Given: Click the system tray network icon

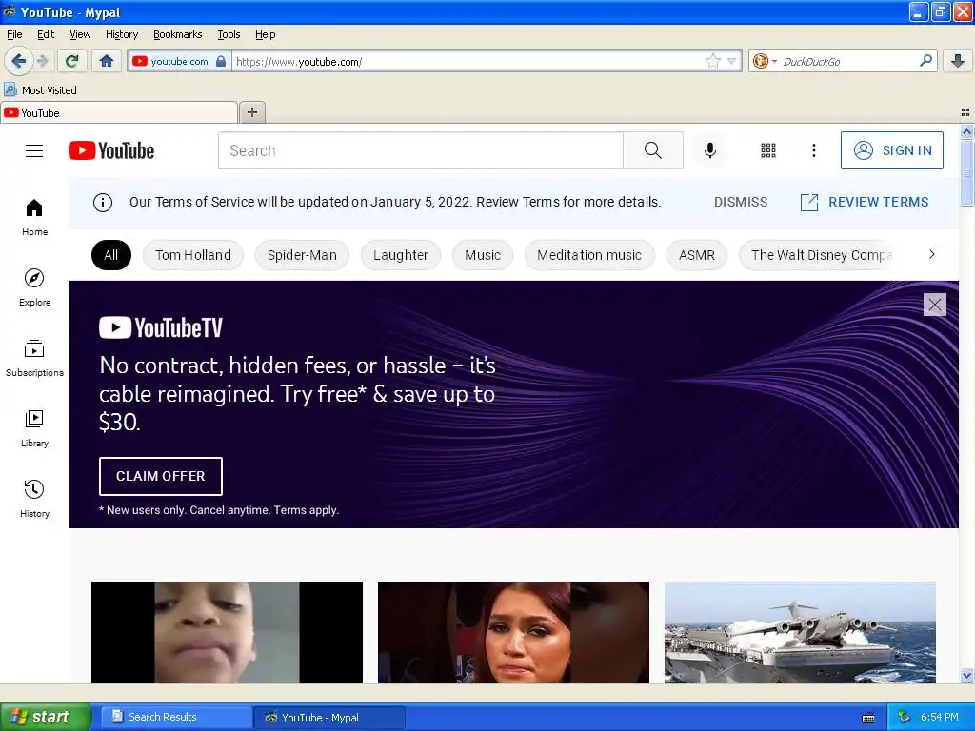Looking at the screenshot, I should [x=904, y=718].
